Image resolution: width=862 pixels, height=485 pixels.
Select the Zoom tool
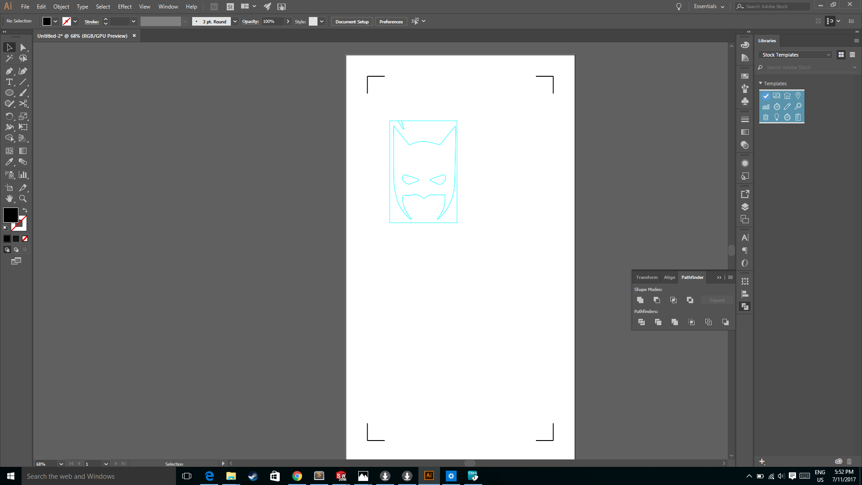pyautogui.click(x=23, y=198)
